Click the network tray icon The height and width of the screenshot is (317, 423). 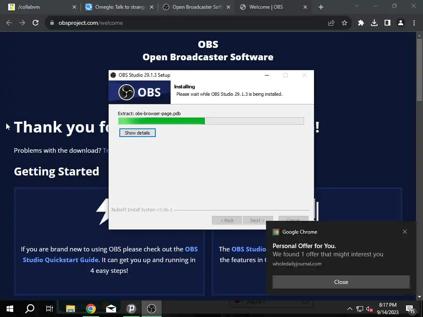click(360, 309)
